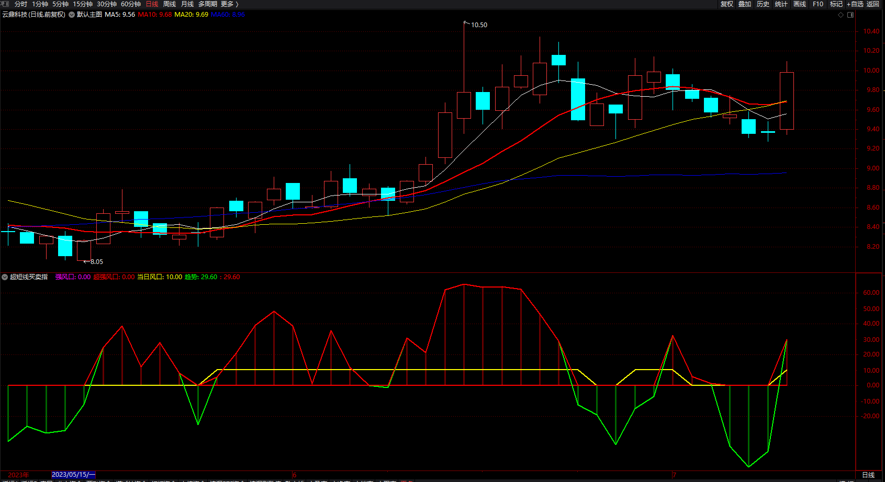This screenshot has height=482, width=885.
Task: Toggle the right side panel icon
Action: pyautogui.click(x=850, y=15)
